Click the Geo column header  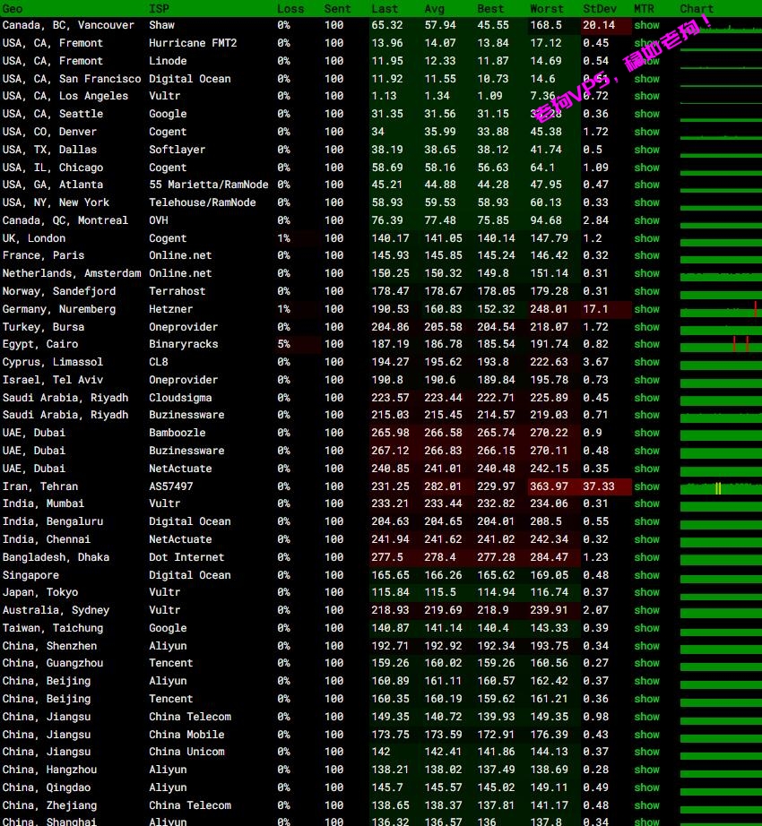13,9
